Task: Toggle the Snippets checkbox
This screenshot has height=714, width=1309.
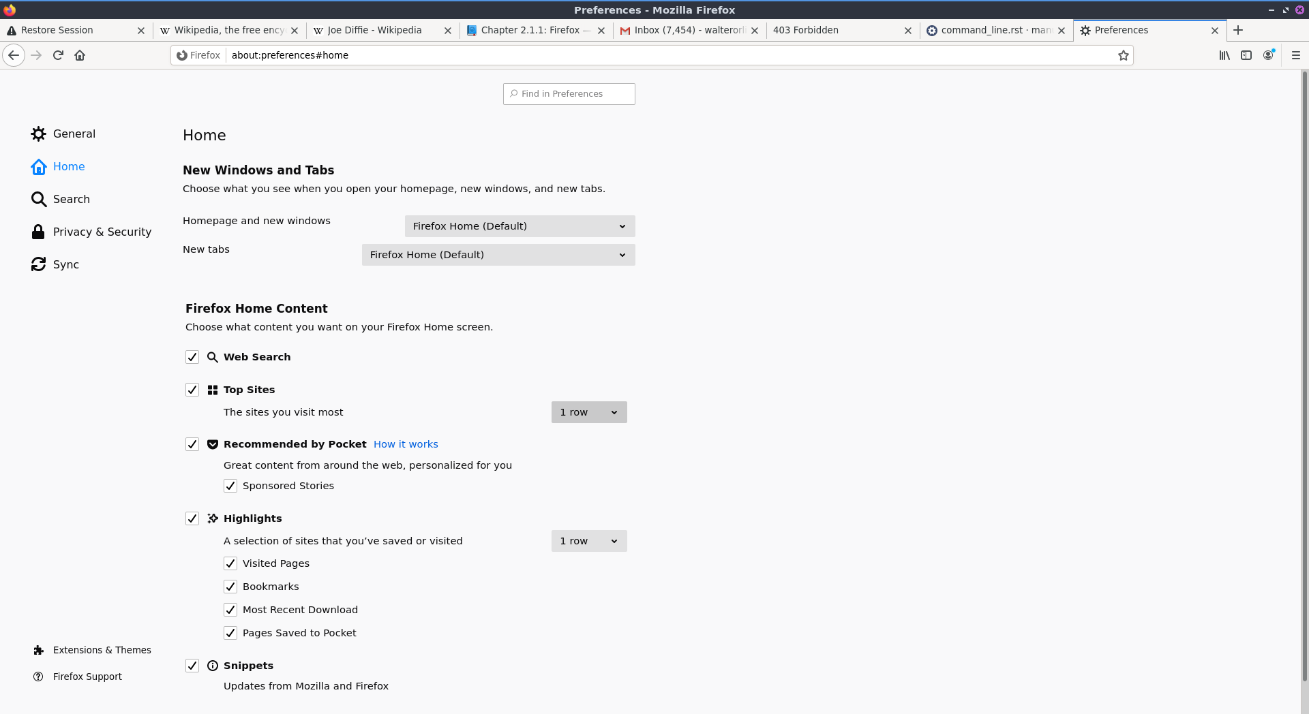Action: [x=192, y=666]
